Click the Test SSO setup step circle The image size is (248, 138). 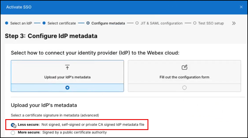pos(195,23)
